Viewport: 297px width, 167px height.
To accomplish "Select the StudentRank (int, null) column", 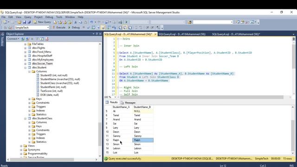I will (53, 87).
